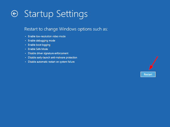Select 'Enable low-resolution video mode' text

[x=47, y=36]
